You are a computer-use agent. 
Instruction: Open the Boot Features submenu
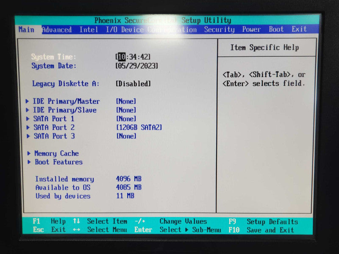point(58,162)
